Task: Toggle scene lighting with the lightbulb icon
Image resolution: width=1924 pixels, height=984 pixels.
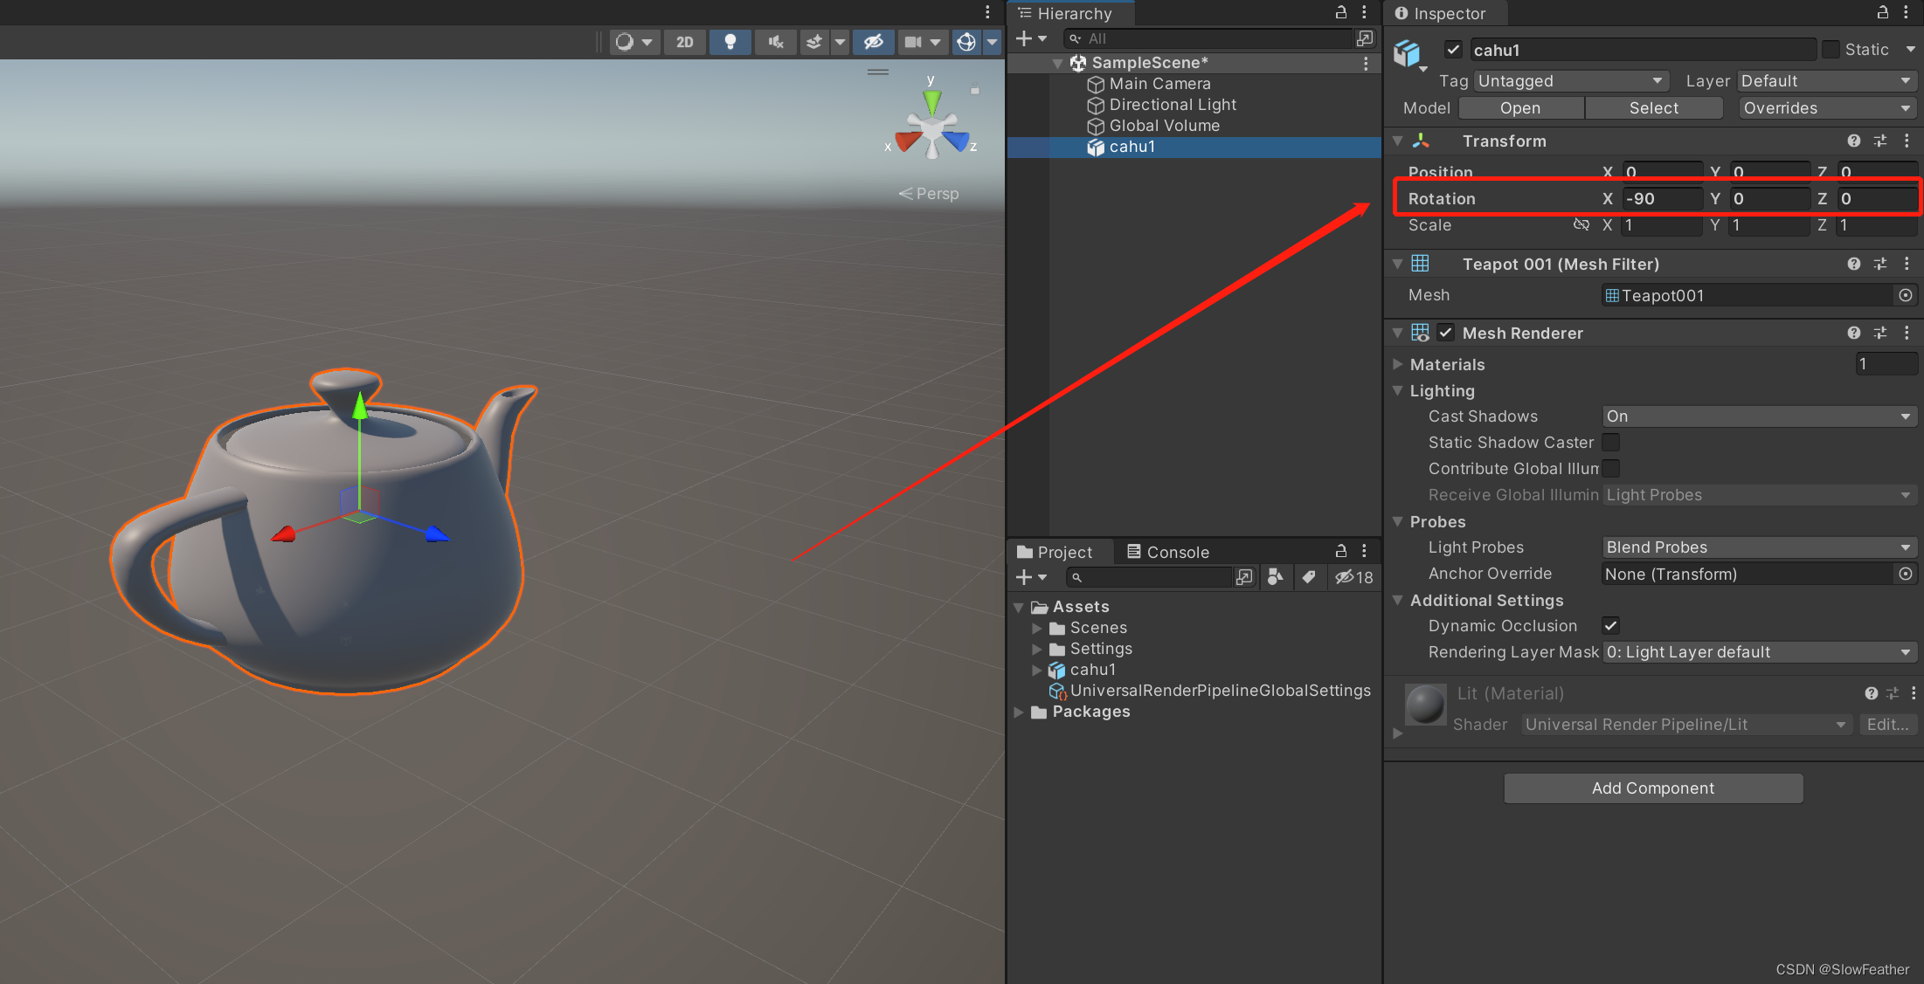Action: coord(730,42)
